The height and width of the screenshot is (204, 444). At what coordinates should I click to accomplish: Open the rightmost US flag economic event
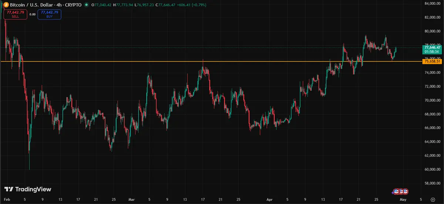406,191
